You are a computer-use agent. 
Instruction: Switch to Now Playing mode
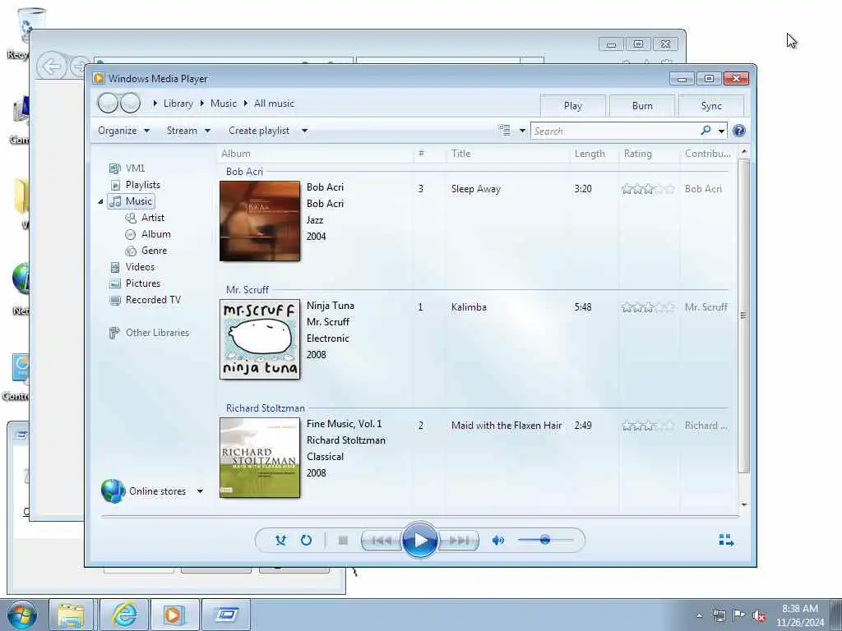(x=726, y=540)
